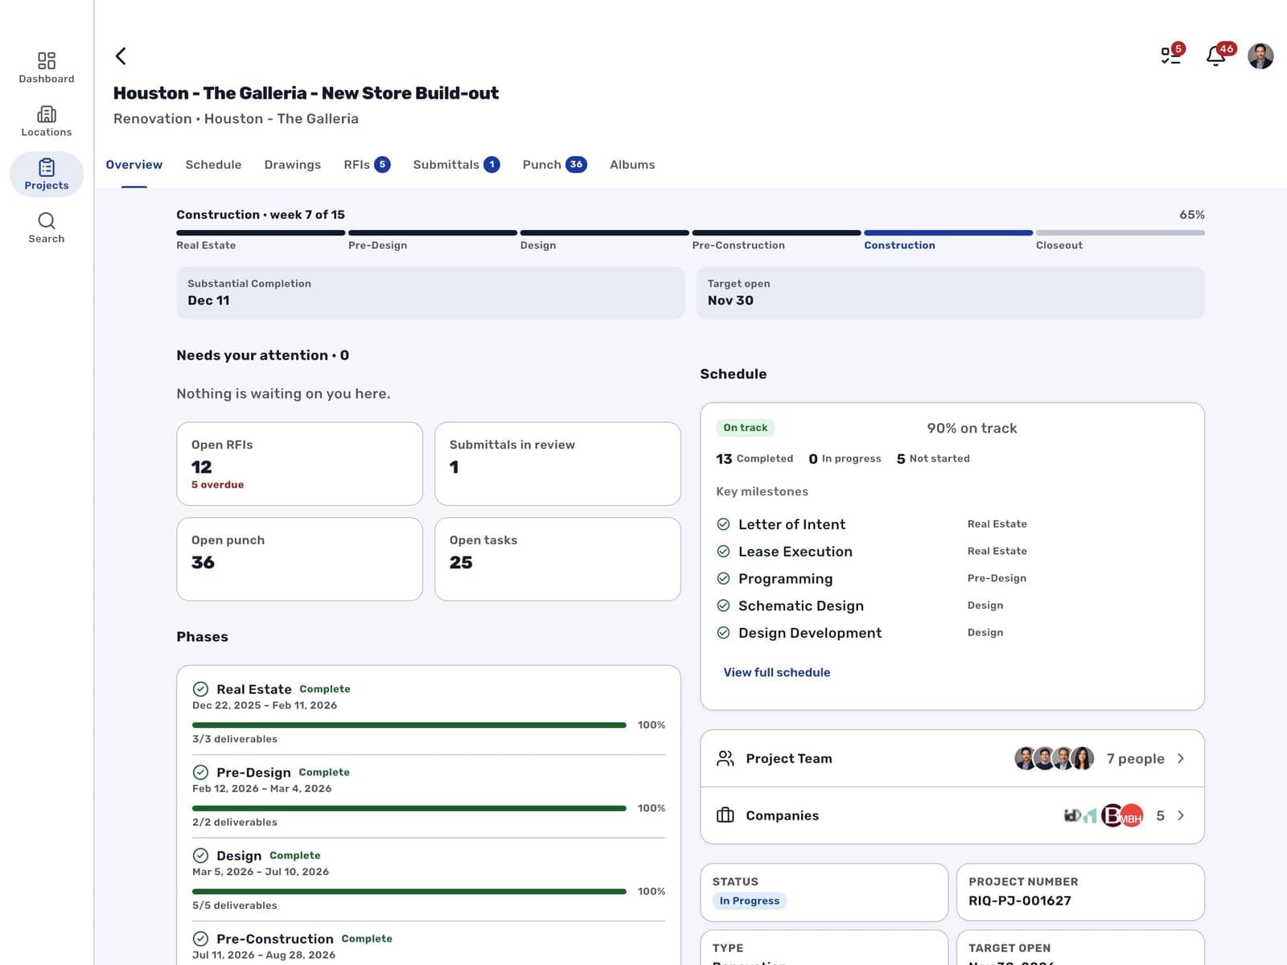Open the Open tasks card

[557, 559]
